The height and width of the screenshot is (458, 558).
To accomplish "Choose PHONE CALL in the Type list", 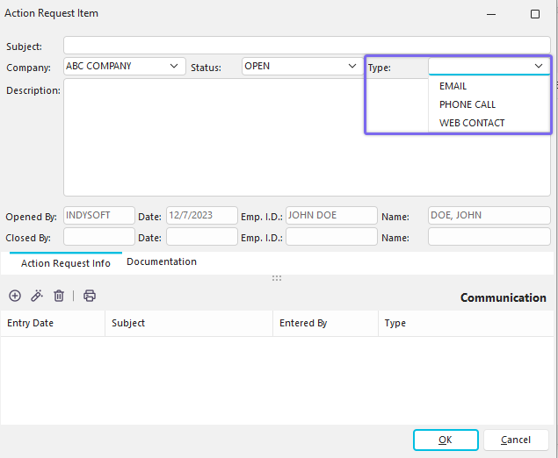I will [467, 104].
